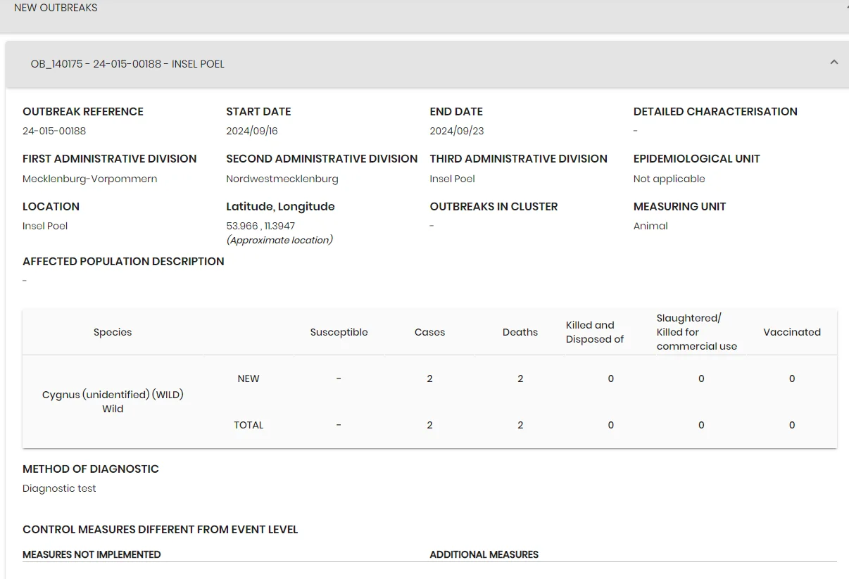Click the Vaccinated column header
The height and width of the screenshot is (579, 849).
coord(792,332)
